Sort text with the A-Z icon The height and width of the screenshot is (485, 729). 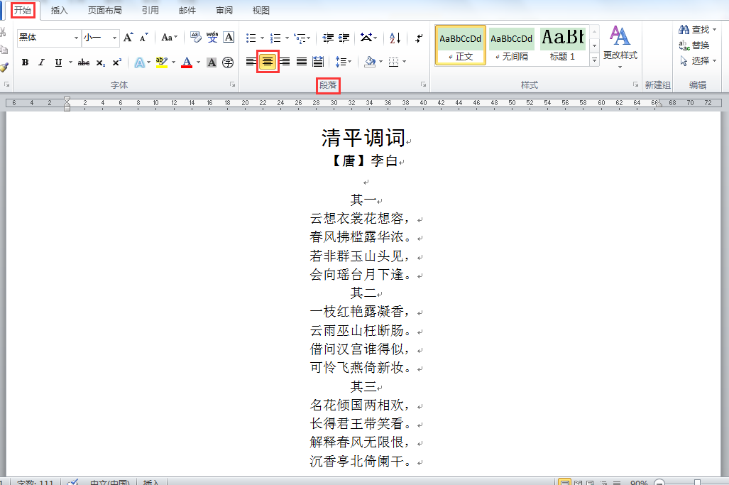pos(395,38)
